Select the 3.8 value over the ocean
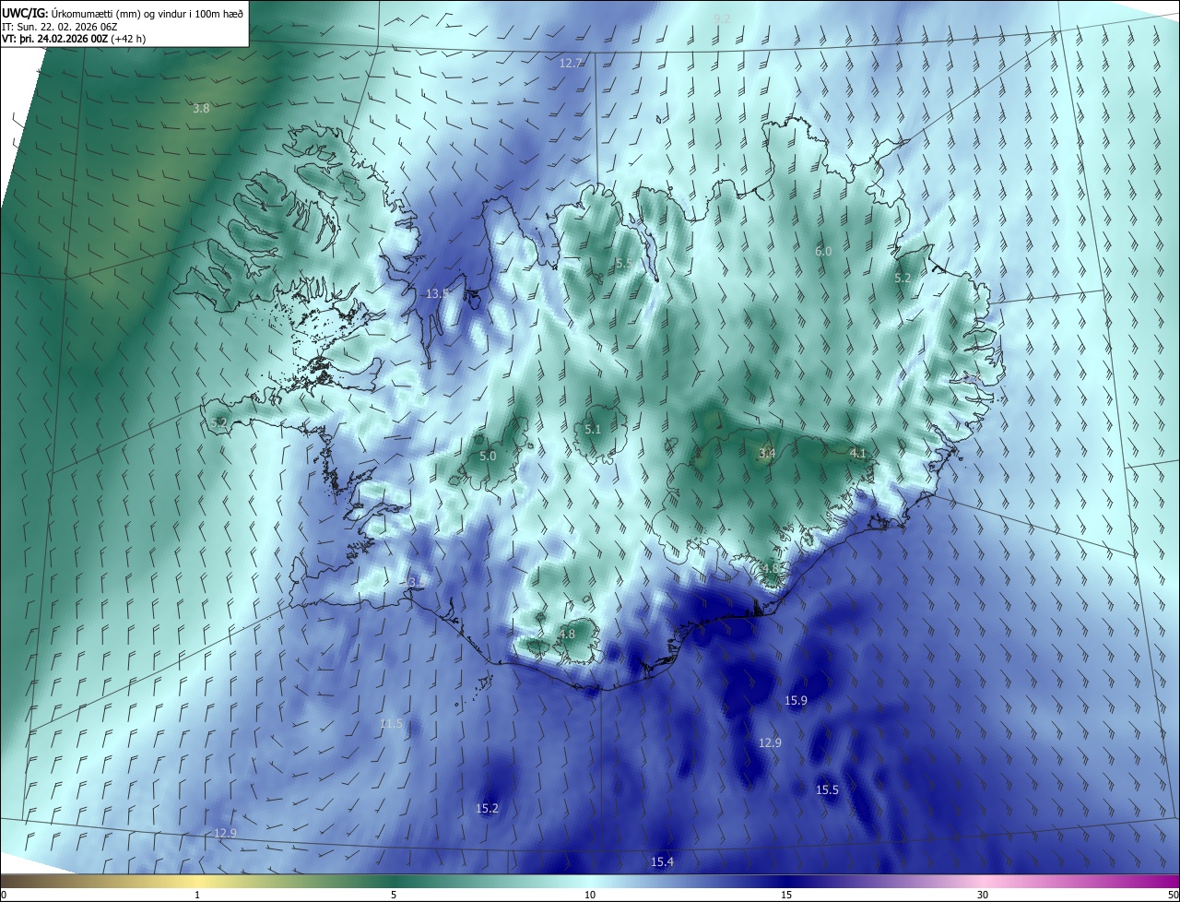The height and width of the screenshot is (902, 1180). [201, 108]
